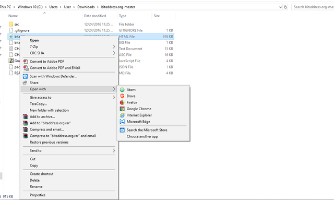334x200 pixels.
Task: Select the src folder name
Action: coord(17,25)
